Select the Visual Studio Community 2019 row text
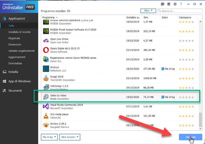 (x=67, y=105)
